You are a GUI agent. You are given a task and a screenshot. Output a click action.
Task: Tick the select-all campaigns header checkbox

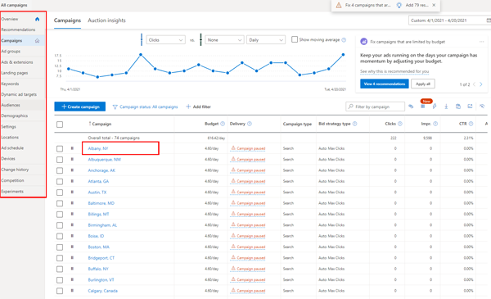(x=60, y=125)
